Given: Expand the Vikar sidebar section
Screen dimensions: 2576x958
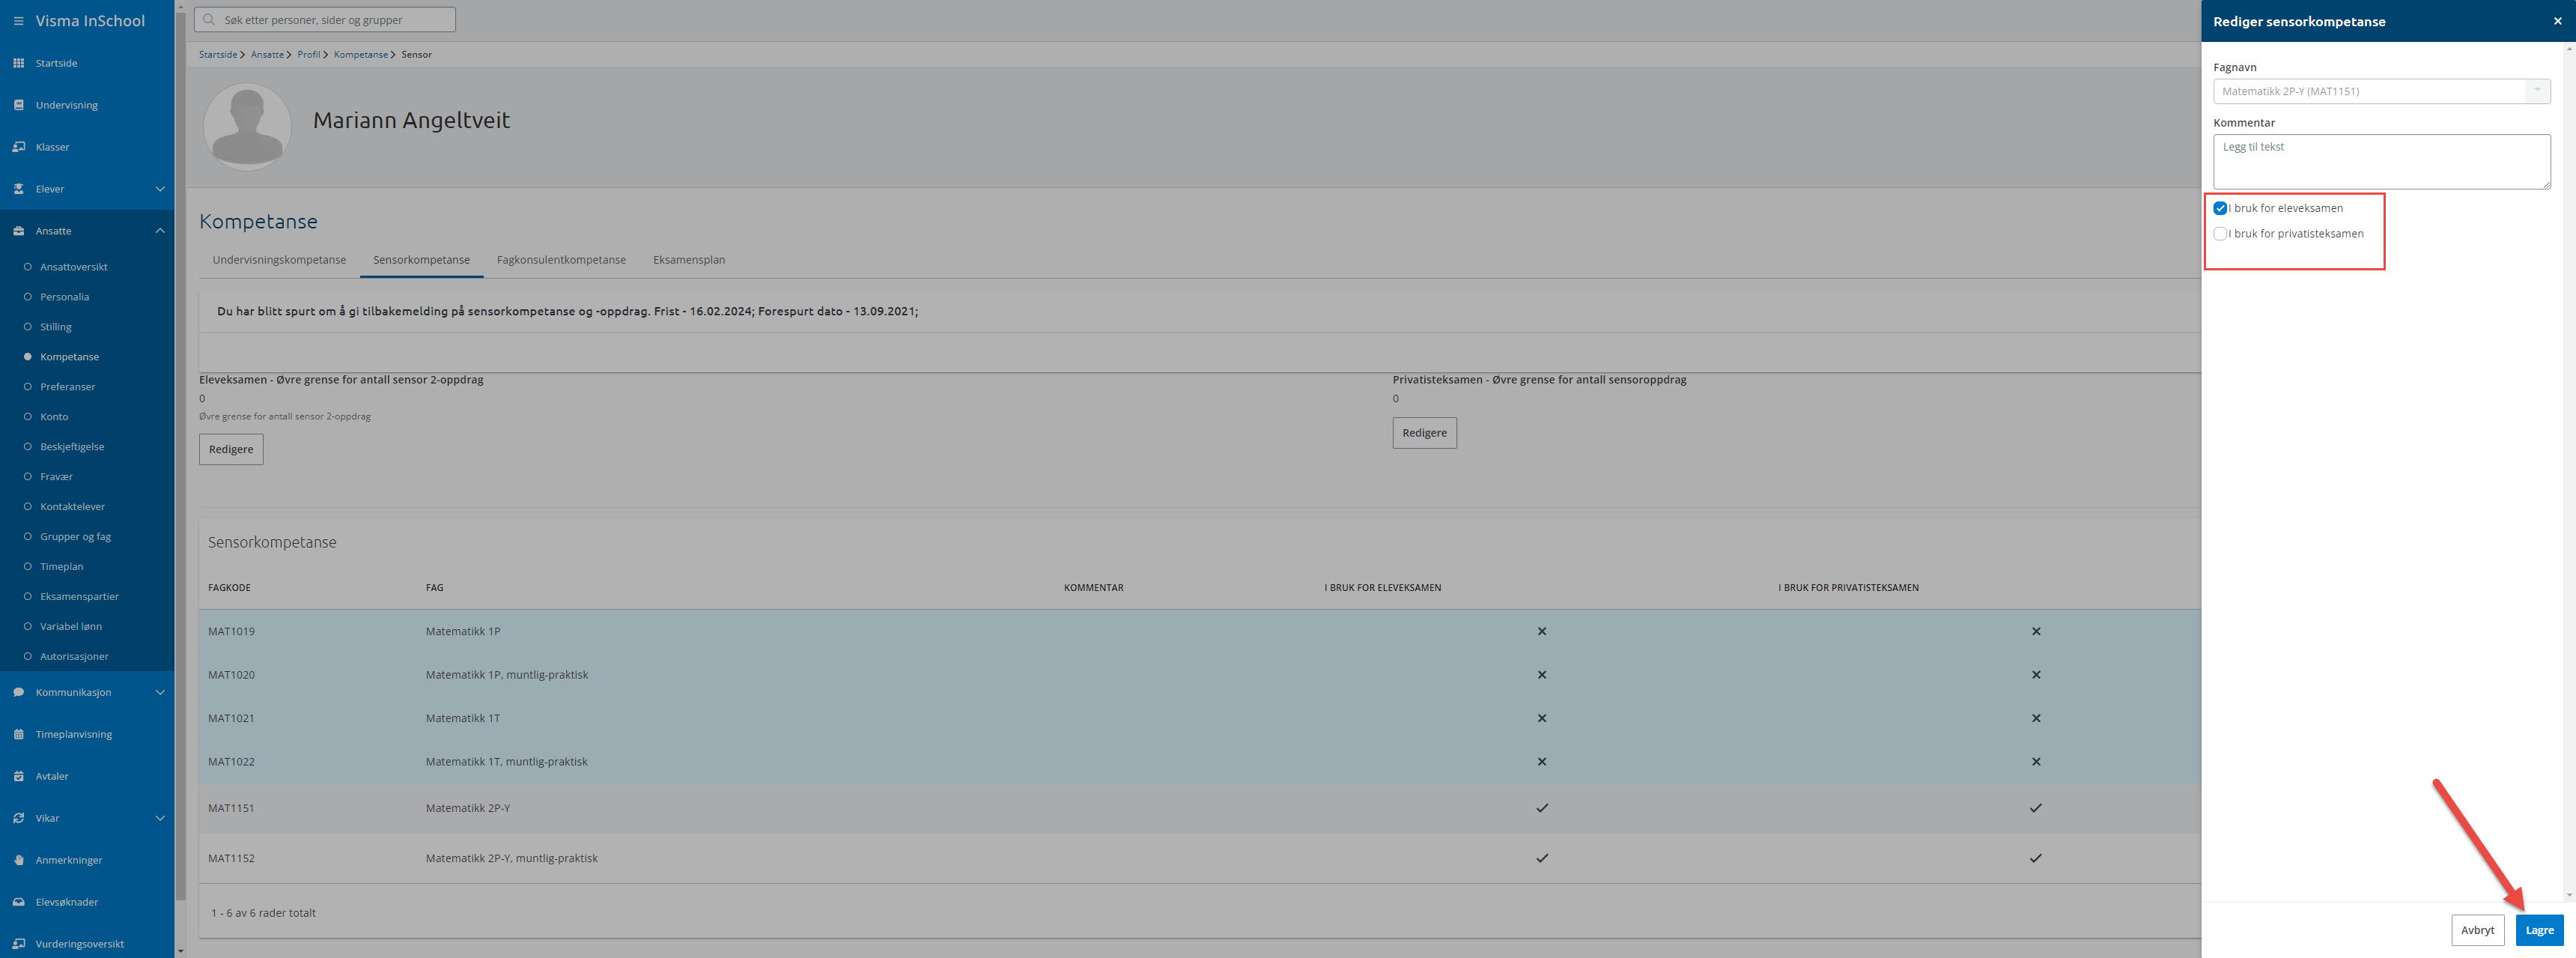Looking at the screenshot, I should coord(160,818).
